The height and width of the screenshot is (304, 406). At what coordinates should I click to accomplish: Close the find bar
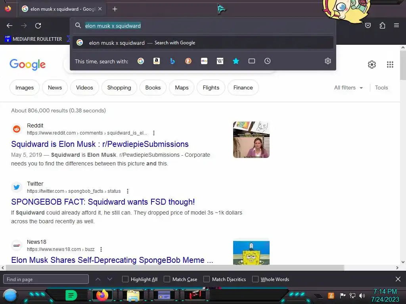(x=398, y=279)
